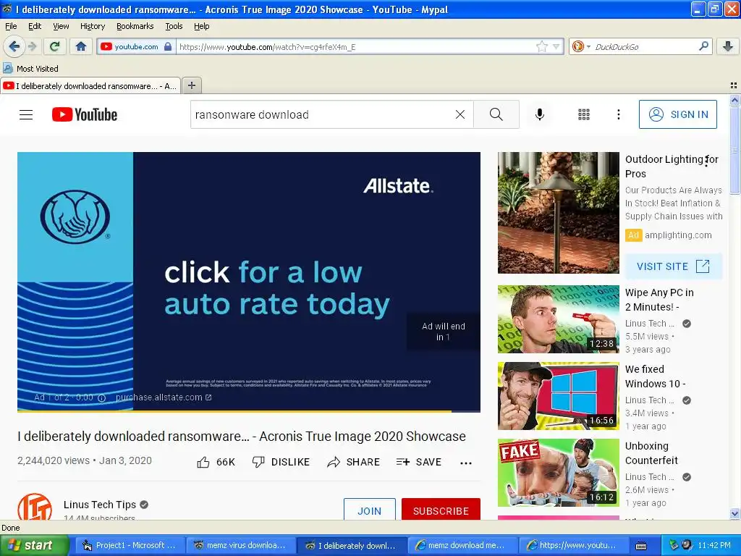Open YouTube settings three-dot menu
The height and width of the screenshot is (556, 741).
pos(618,114)
